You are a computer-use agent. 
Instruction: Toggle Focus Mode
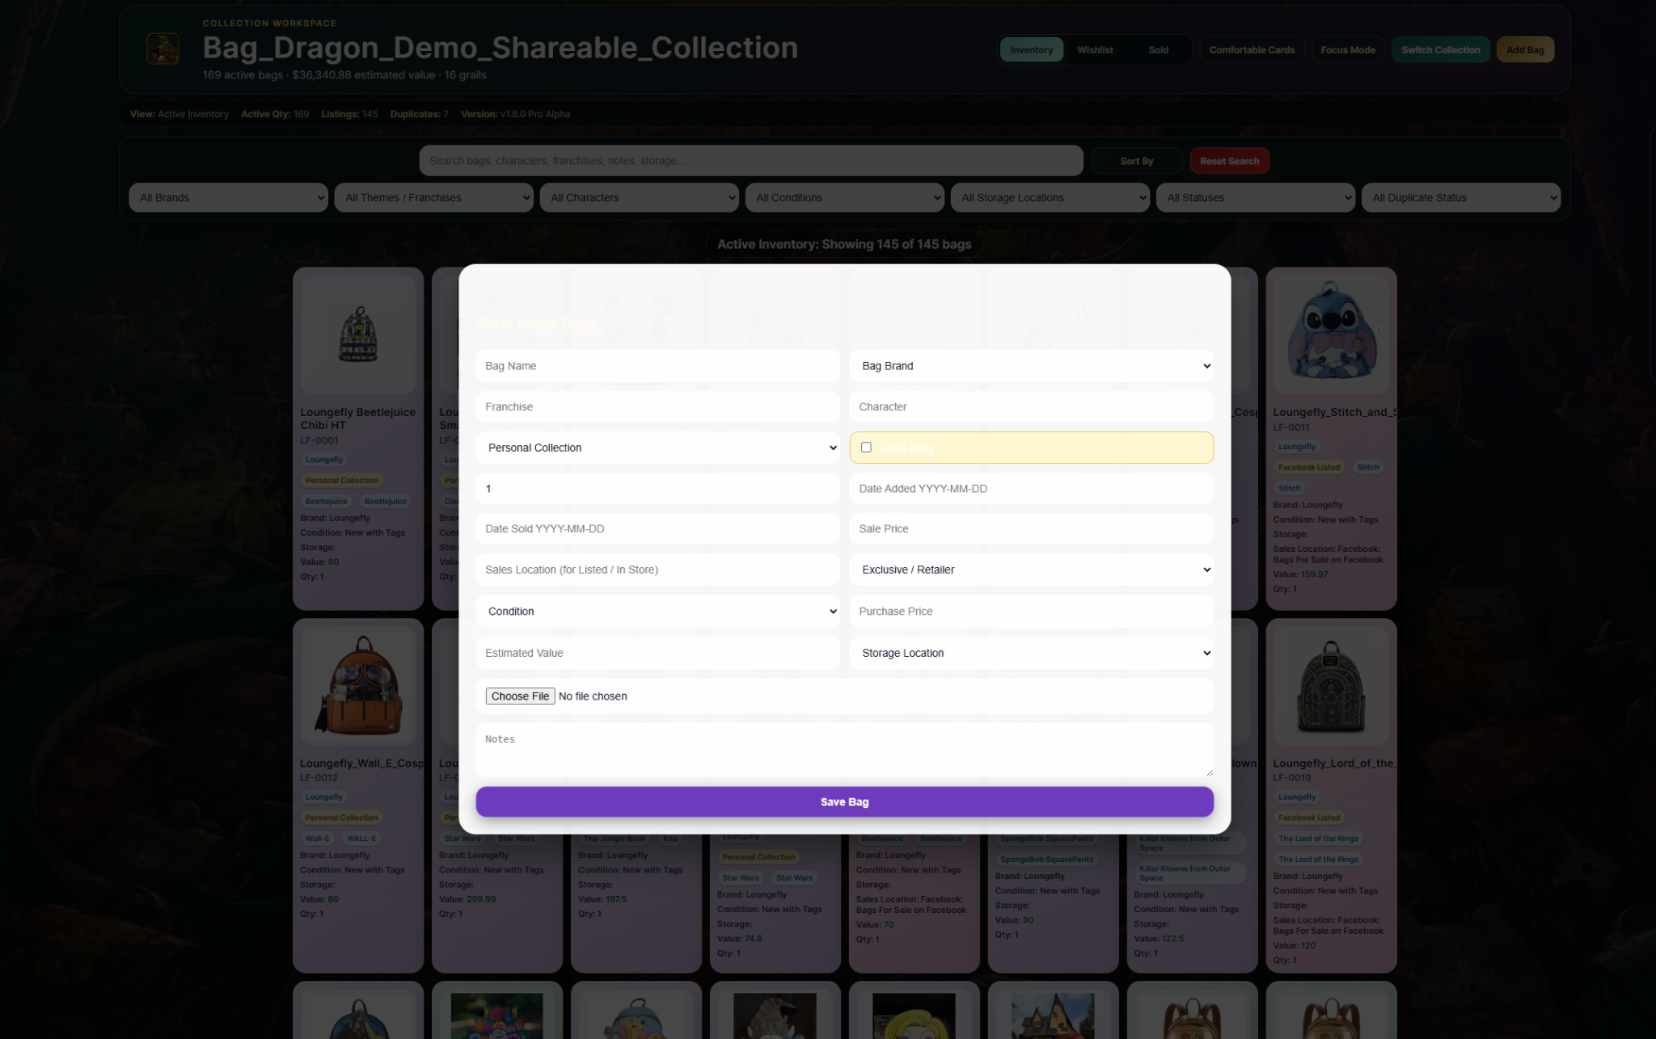1347,50
